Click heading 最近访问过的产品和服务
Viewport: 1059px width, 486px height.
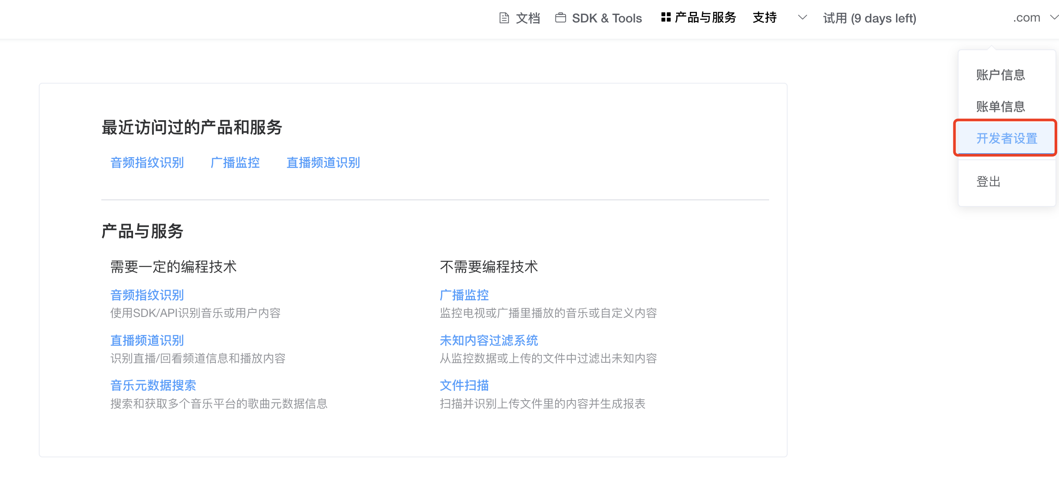(x=192, y=128)
